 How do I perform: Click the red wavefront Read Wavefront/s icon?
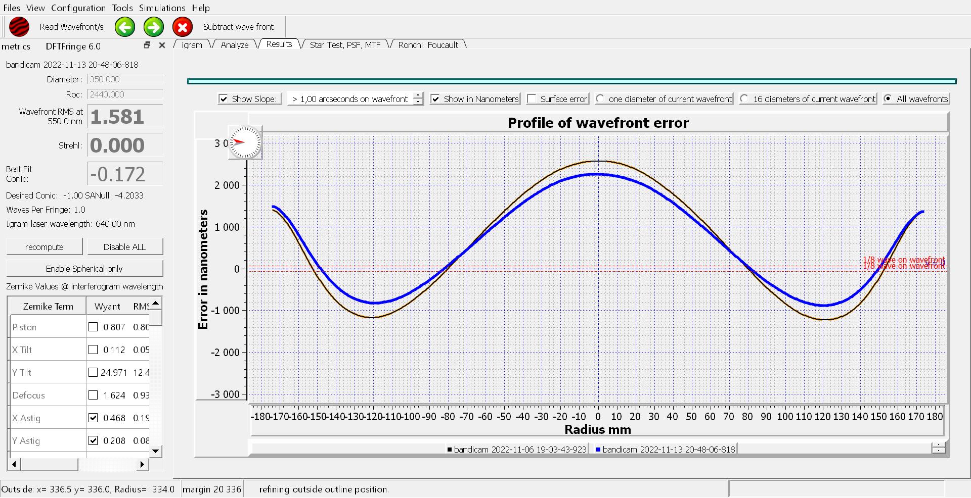tap(19, 27)
